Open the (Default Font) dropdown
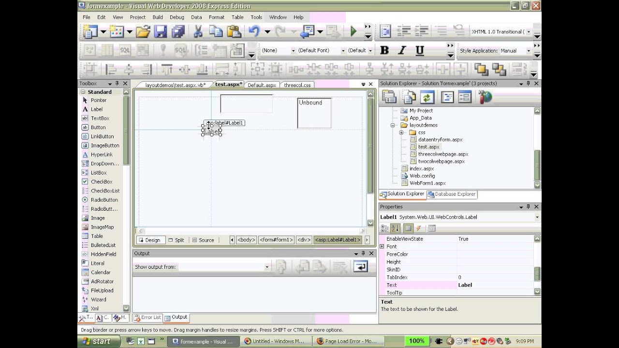619x348 pixels. [343, 50]
